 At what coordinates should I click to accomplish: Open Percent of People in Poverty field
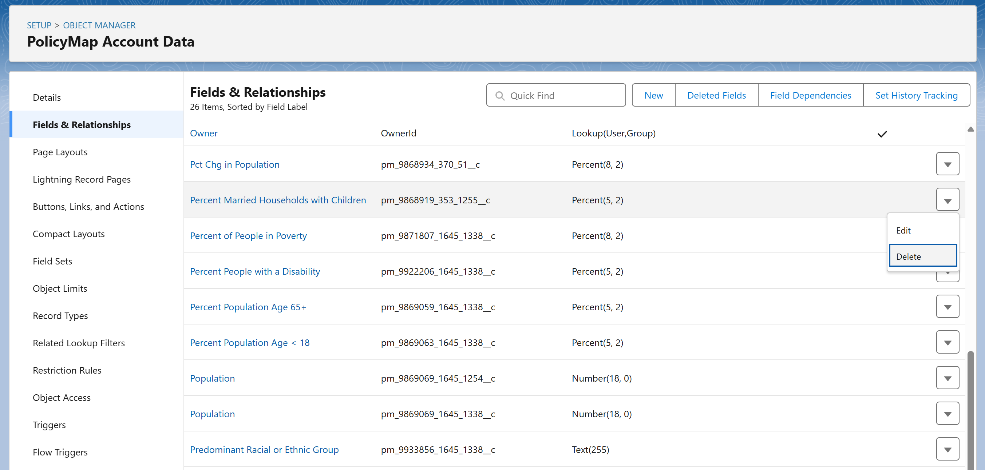(248, 236)
